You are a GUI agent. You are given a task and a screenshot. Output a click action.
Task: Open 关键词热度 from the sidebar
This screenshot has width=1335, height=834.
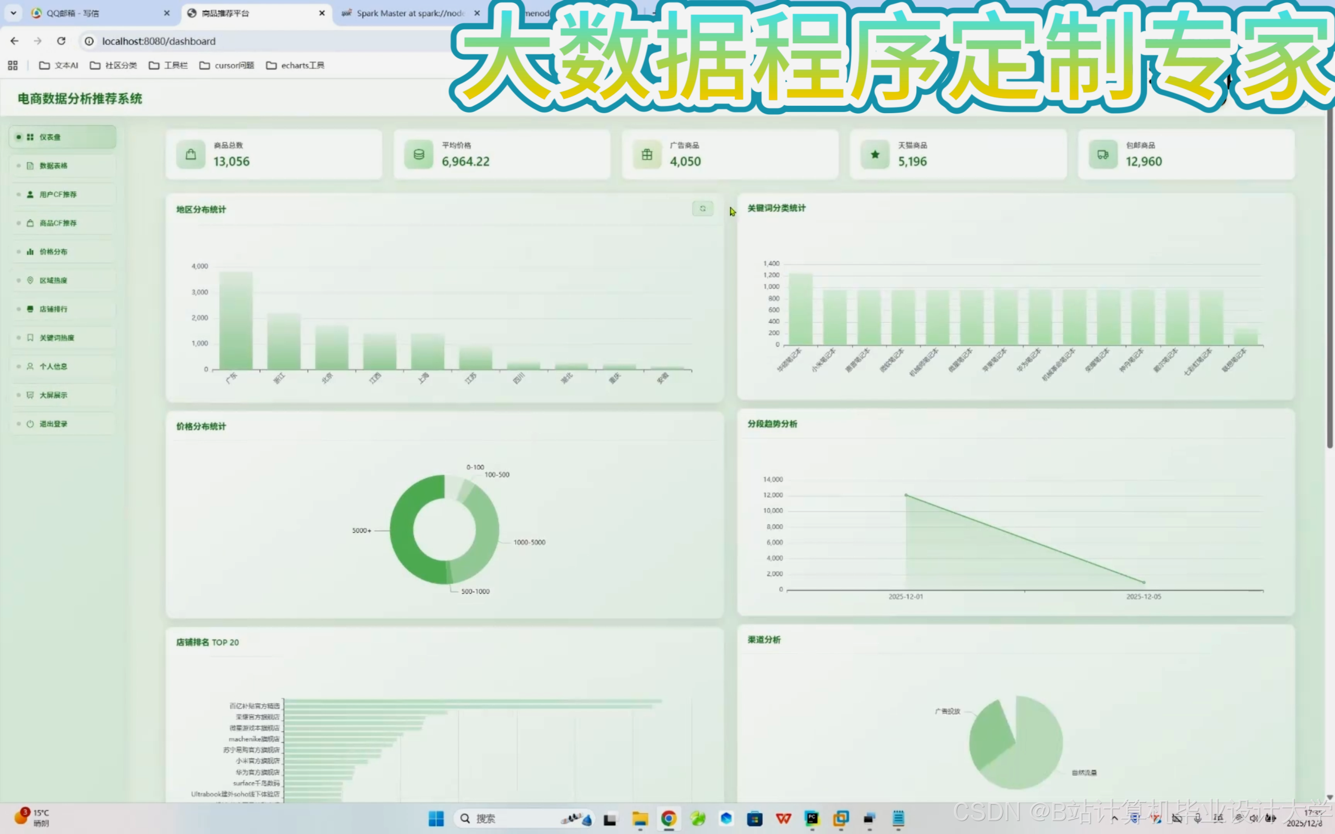(x=56, y=338)
